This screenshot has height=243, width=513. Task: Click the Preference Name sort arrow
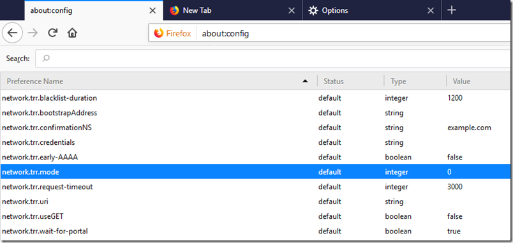coord(305,81)
